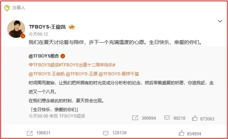The height and width of the screenshot is (139, 228).
Task: Repost the main post showing 106831
Action: (39, 133)
